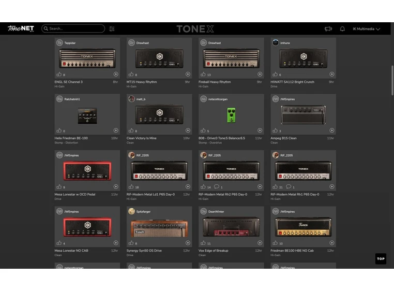Click the Search input field
This screenshot has height=291, width=394.
pyautogui.click(x=73, y=28)
